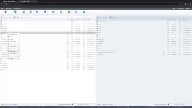Choose Edit in the context menu

pyautogui.click(x=13, y=39)
